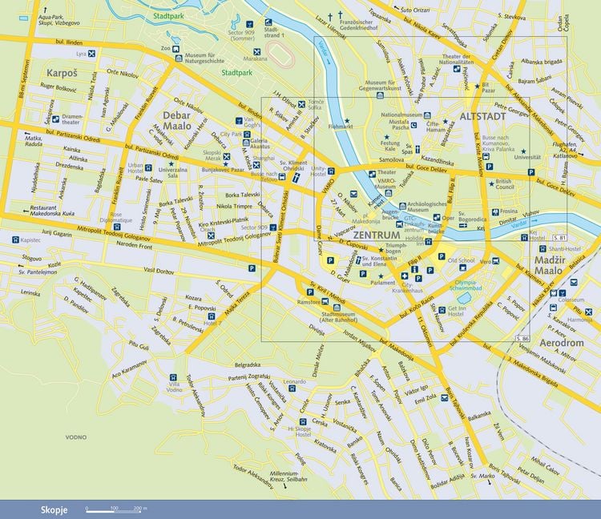Viewport: 601px width, 519px height.
Task: Click the Restaurant Makedonska Kuća label
Action: (x=52, y=211)
